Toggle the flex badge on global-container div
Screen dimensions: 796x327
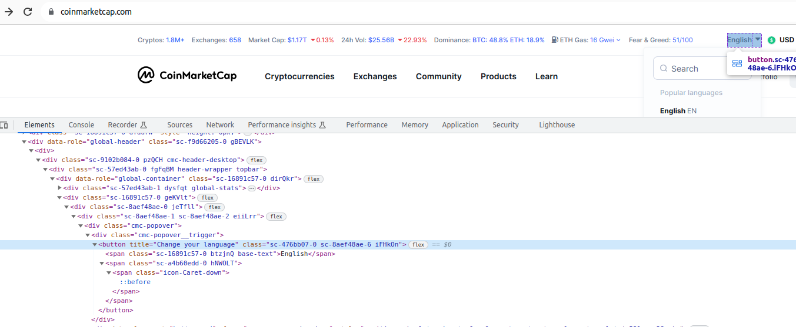314,179
